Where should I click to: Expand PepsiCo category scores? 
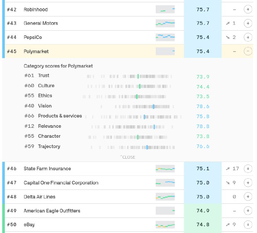(248, 37)
